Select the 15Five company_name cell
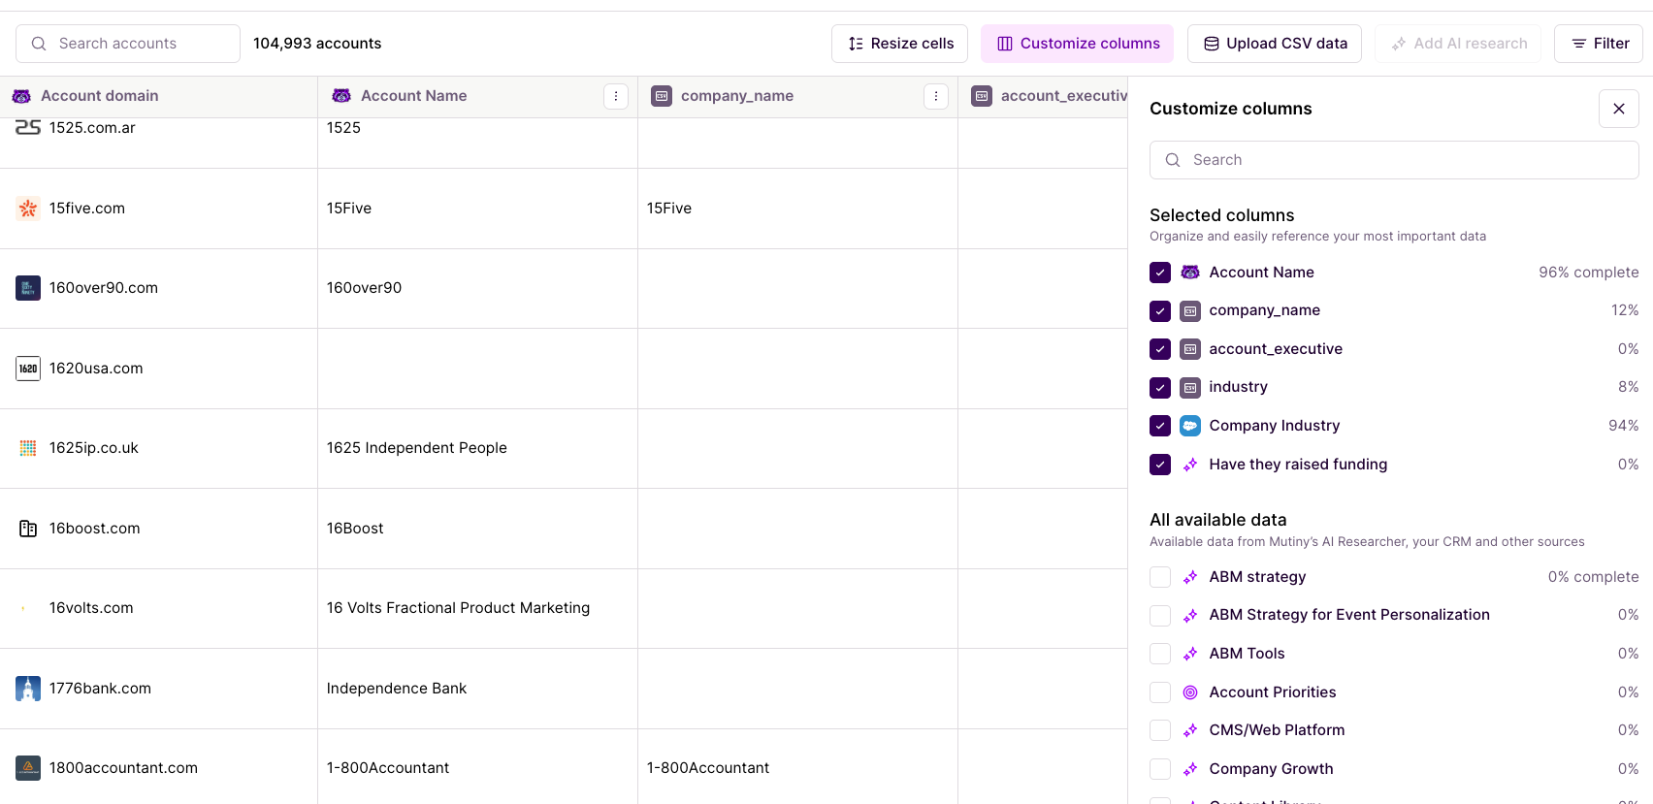Viewport: 1653px width, 804px height. (798, 209)
